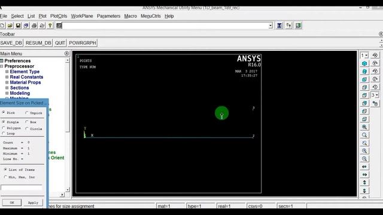
Task: Click the command prompt input field
Action: tap(165, 26)
